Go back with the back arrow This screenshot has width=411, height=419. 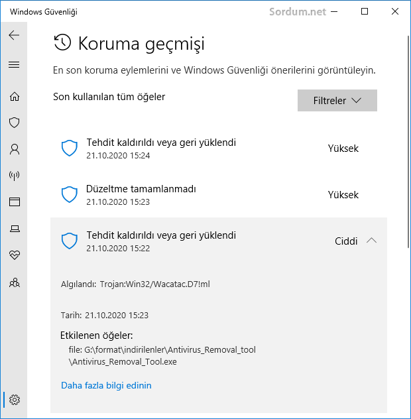click(14, 35)
